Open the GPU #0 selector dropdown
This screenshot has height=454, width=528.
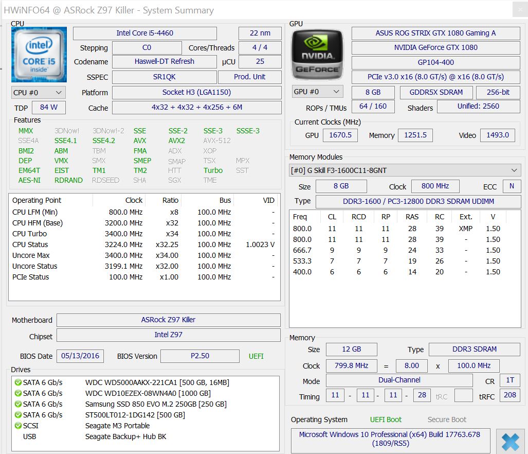pyautogui.click(x=317, y=92)
